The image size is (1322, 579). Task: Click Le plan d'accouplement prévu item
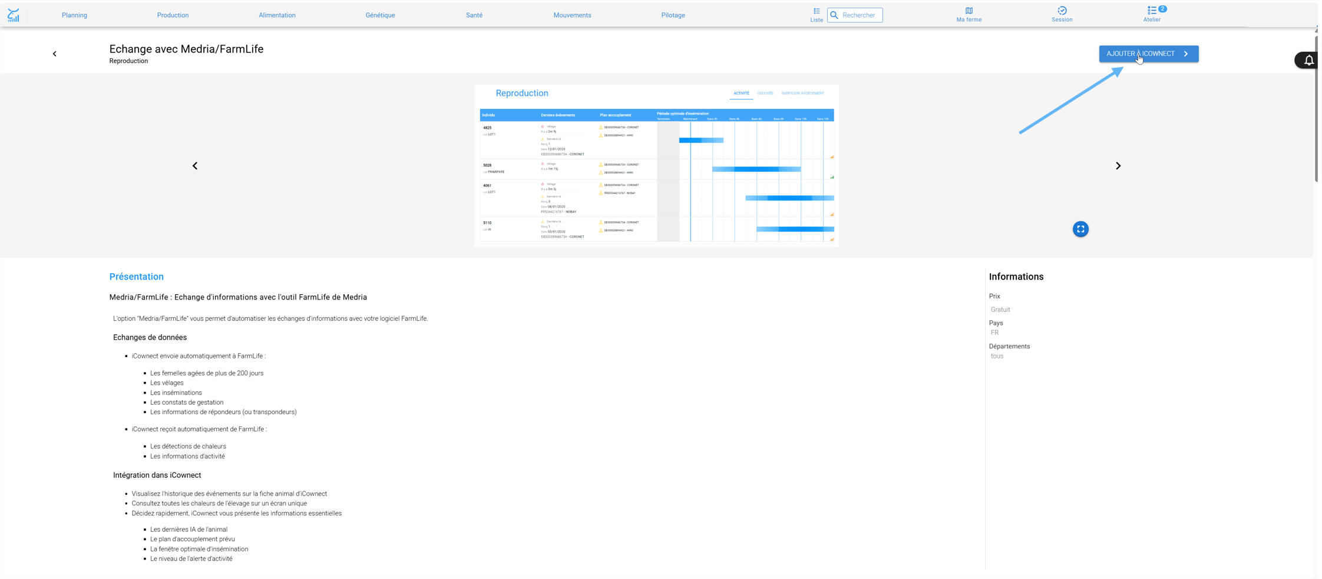click(192, 539)
